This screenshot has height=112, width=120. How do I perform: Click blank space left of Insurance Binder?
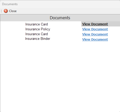13,39
